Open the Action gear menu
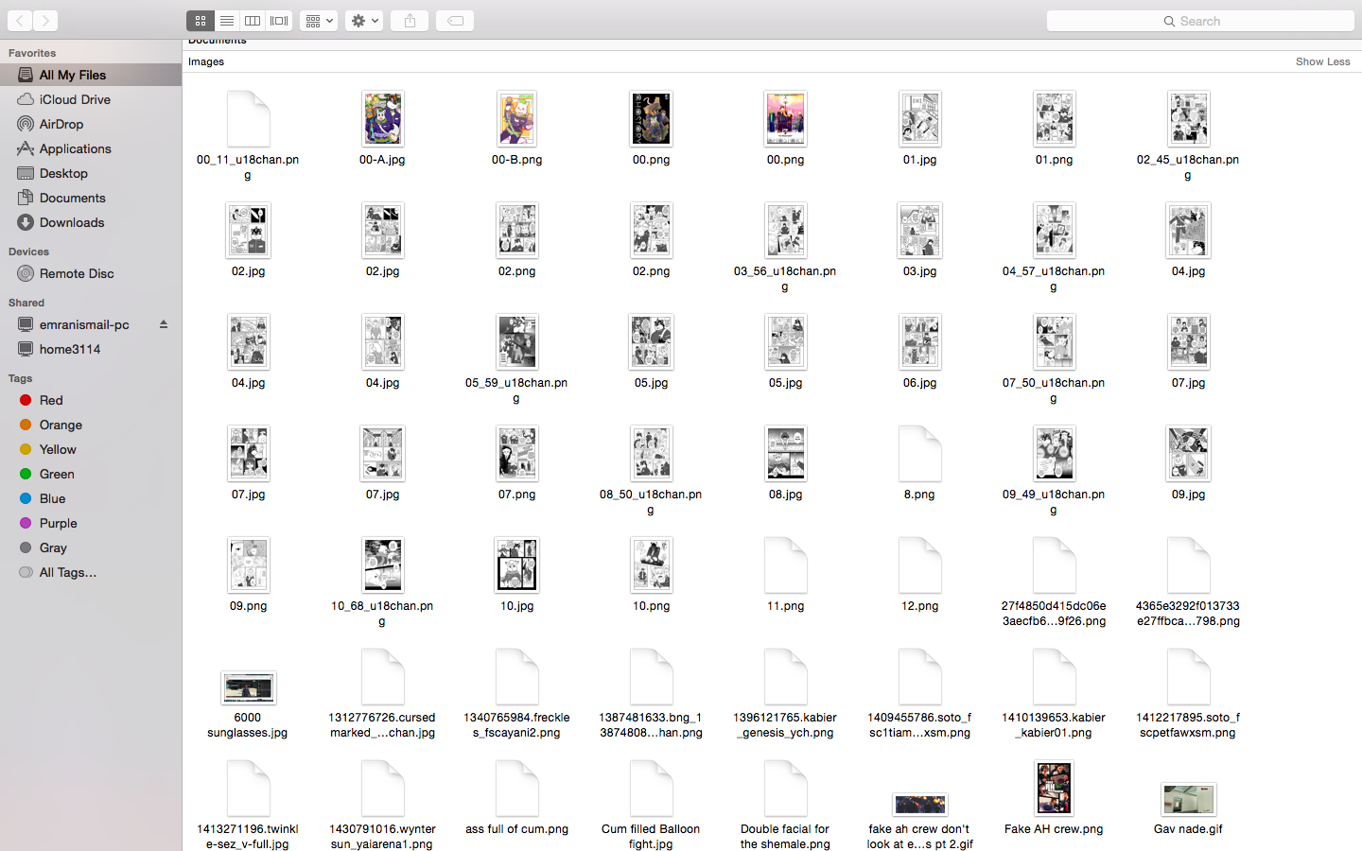This screenshot has height=851, width=1362. point(364,20)
